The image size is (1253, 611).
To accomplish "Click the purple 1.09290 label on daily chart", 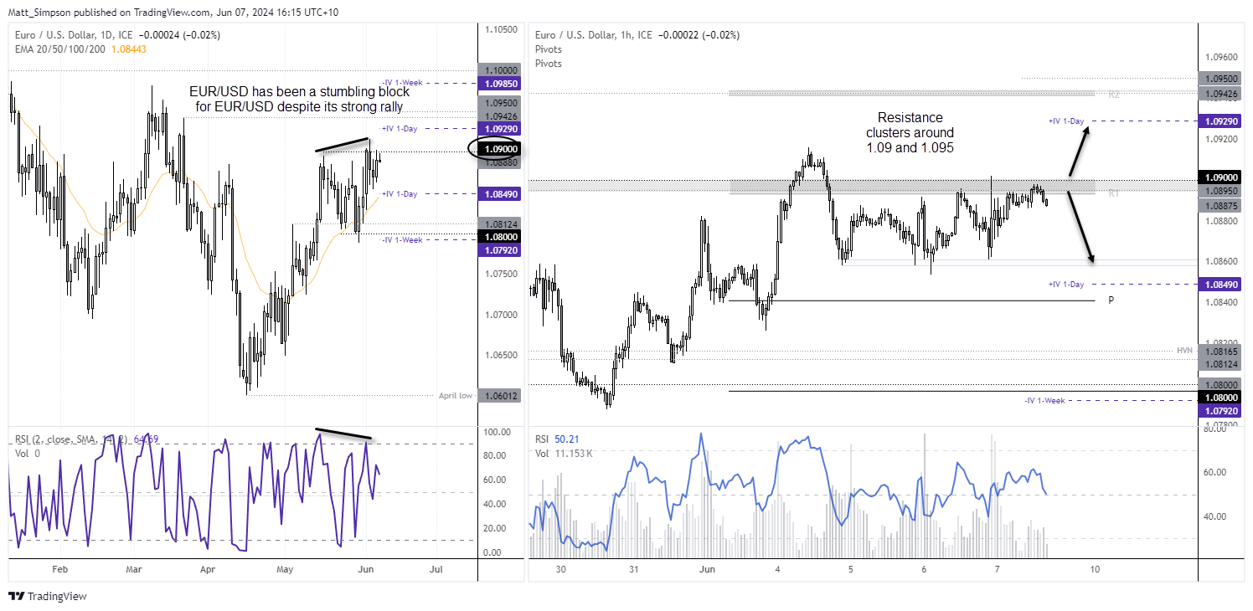I will [x=498, y=129].
